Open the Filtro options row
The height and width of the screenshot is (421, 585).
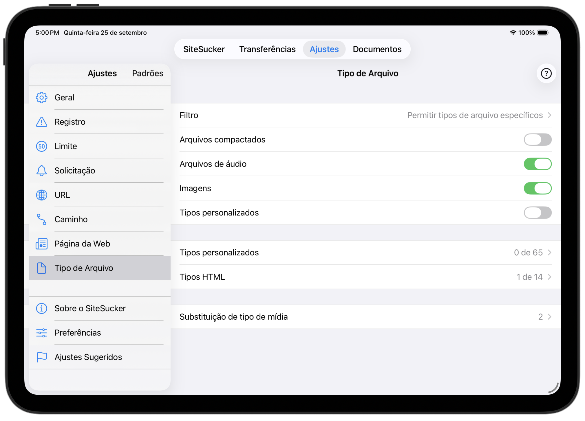(x=365, y=115)
